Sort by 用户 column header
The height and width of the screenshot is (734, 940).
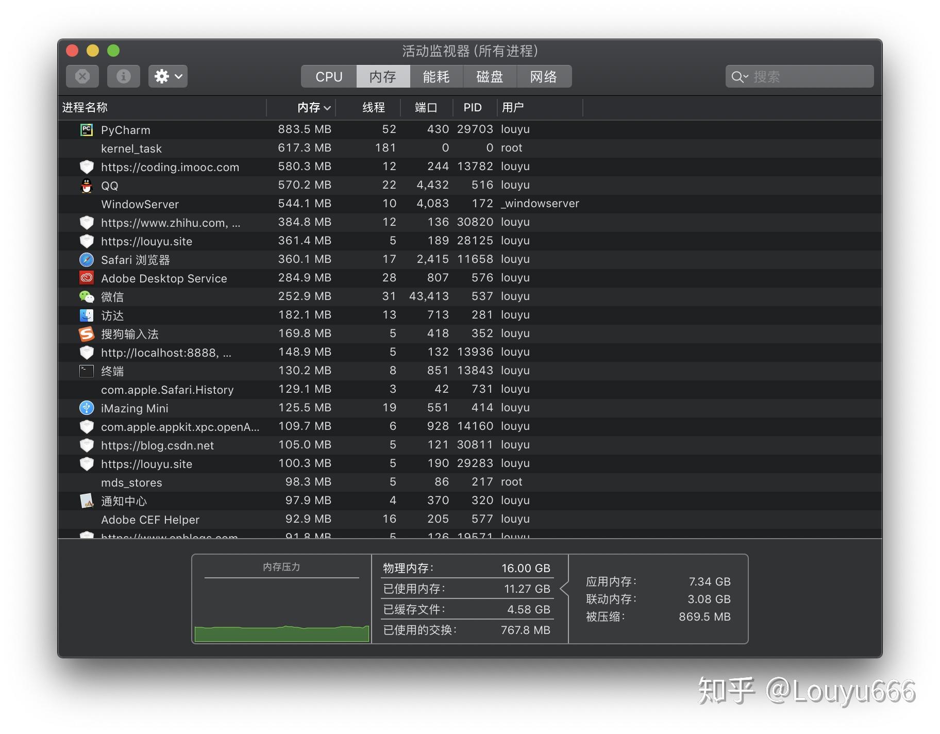click(540, 107)
